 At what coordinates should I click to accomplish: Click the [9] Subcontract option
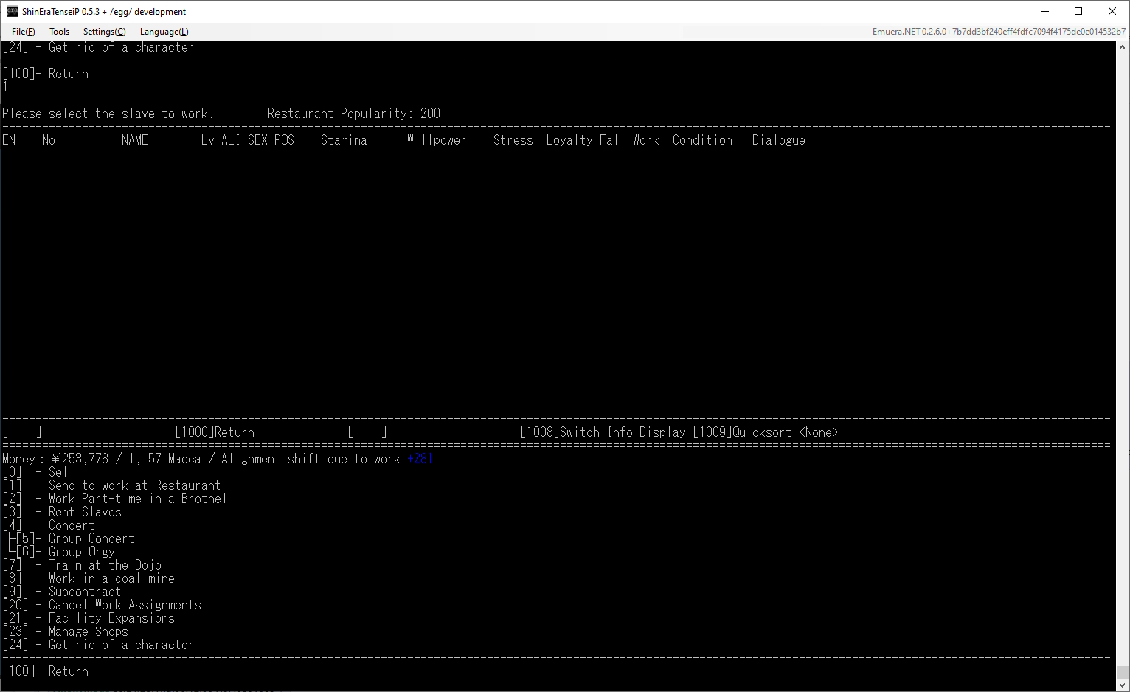(x=62, y=592)
